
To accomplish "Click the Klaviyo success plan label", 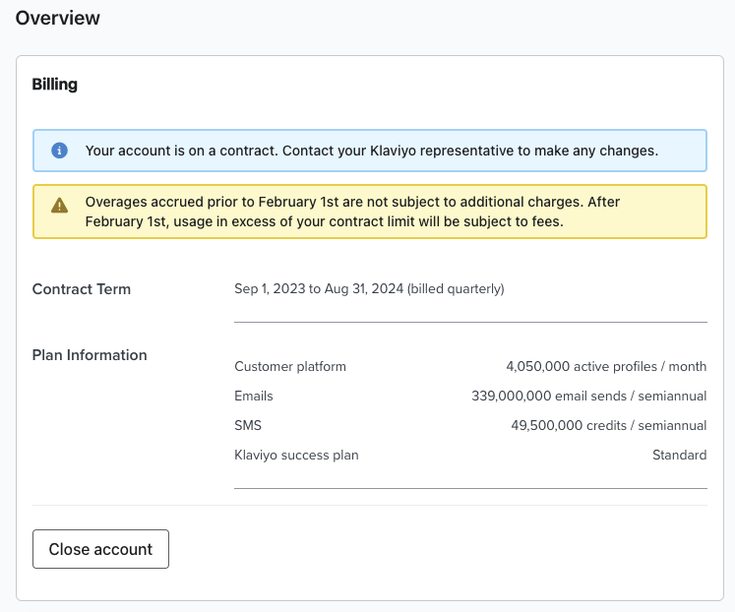I will click(296, 455).
